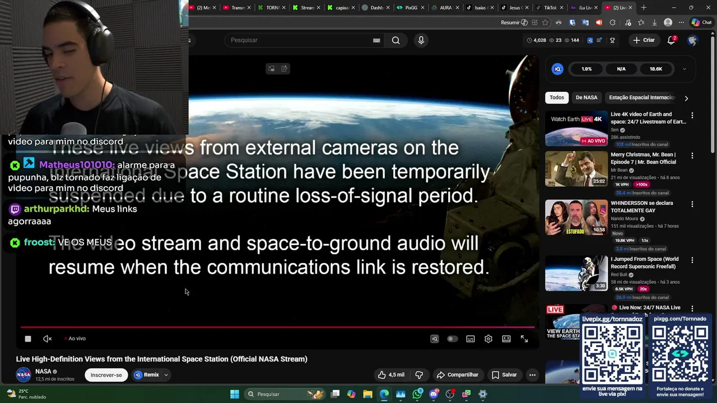Start voice search with the microphone
The width and height of the screenshot is (717, 403).
(x=421, y=40)
